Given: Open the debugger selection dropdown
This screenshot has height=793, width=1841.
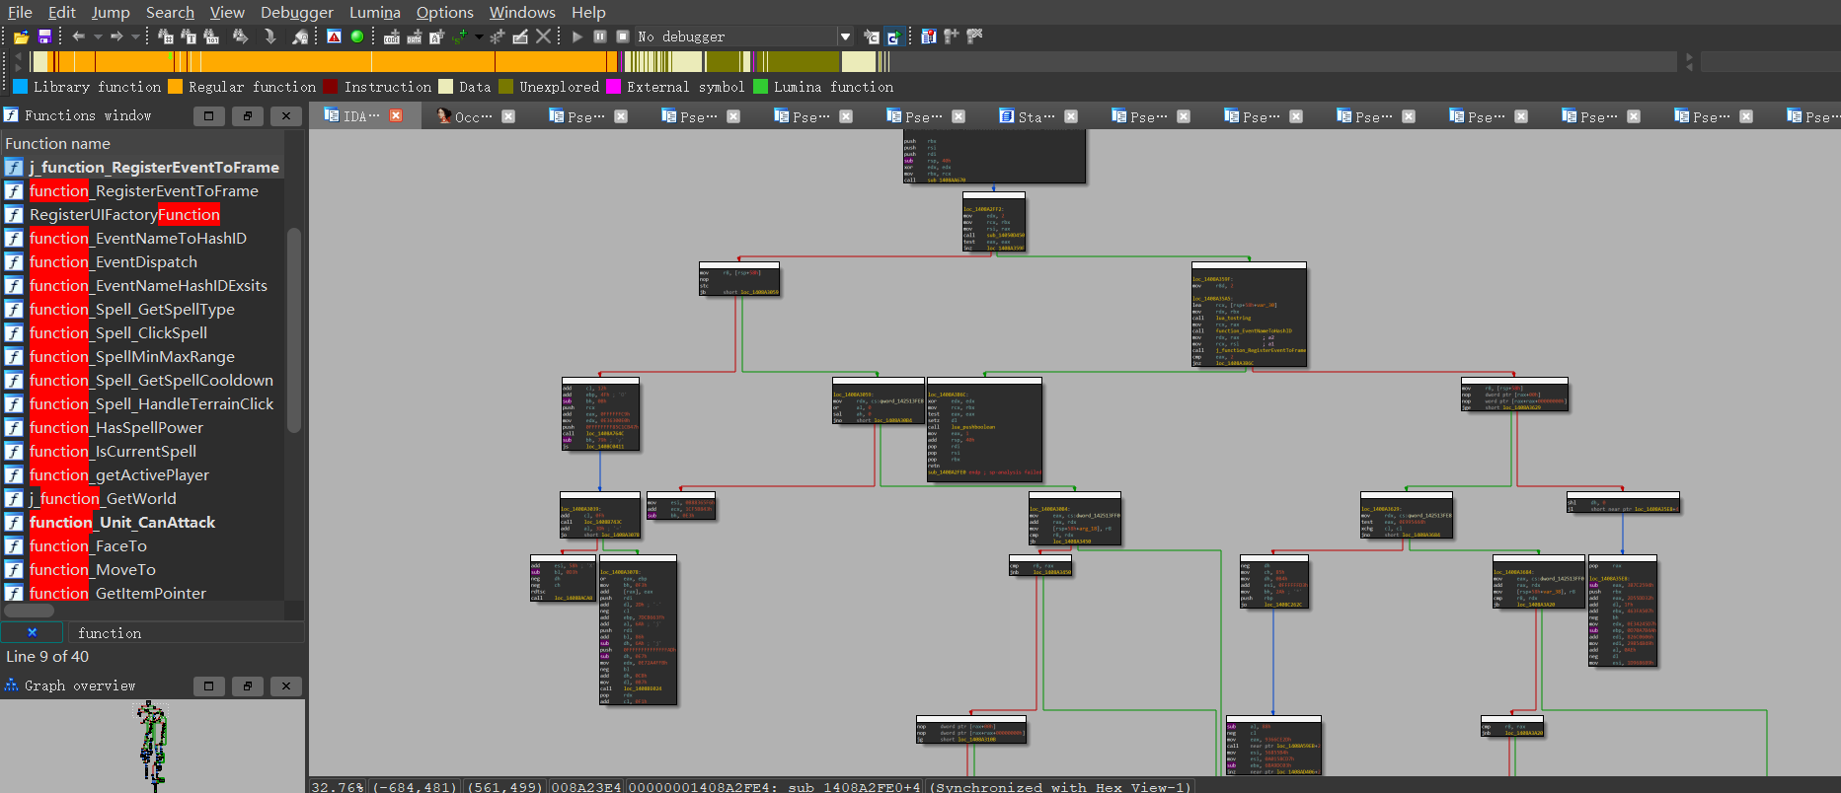Looking at the screenshot, I should click(845, 36).
